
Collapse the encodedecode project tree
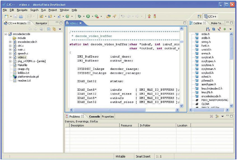(6, 34)
